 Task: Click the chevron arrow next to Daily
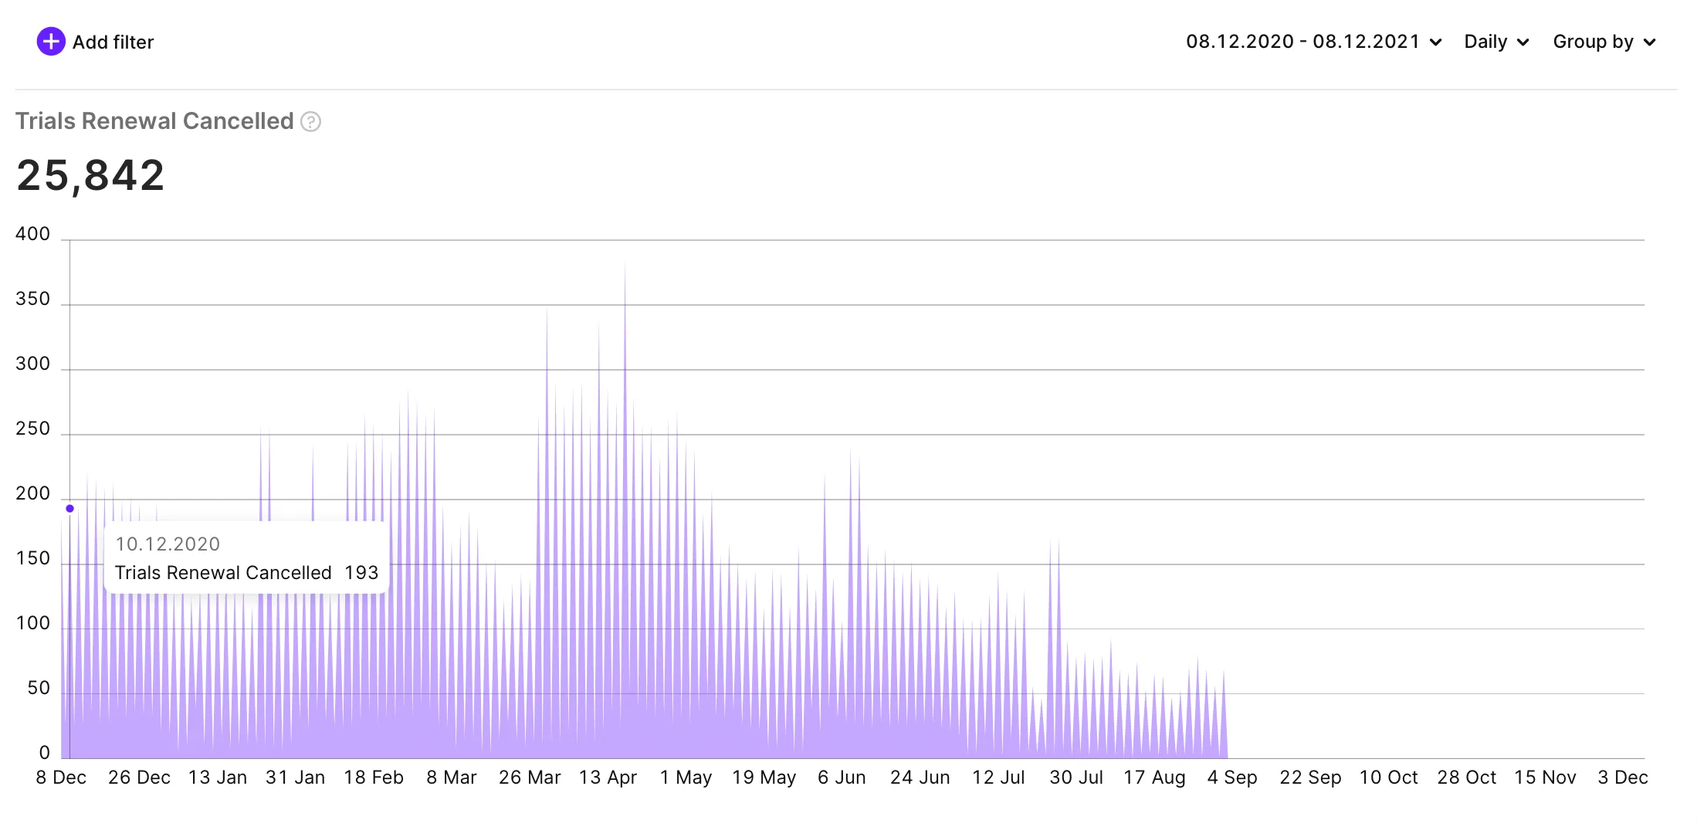(1523, 42)
